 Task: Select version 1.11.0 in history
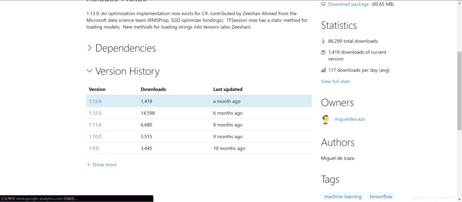coord(95,125)
